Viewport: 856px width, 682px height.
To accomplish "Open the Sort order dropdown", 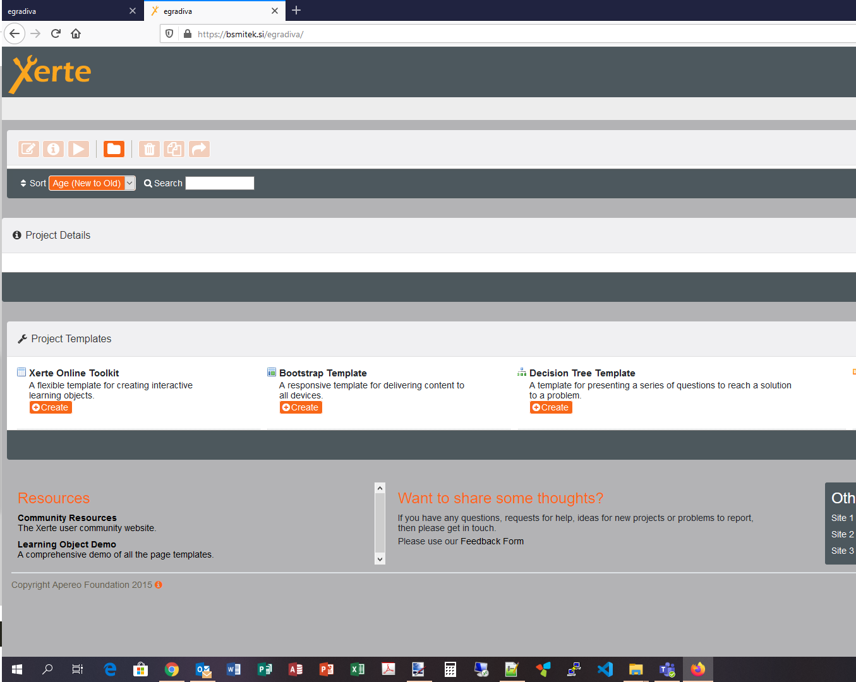I will (92, 183).
